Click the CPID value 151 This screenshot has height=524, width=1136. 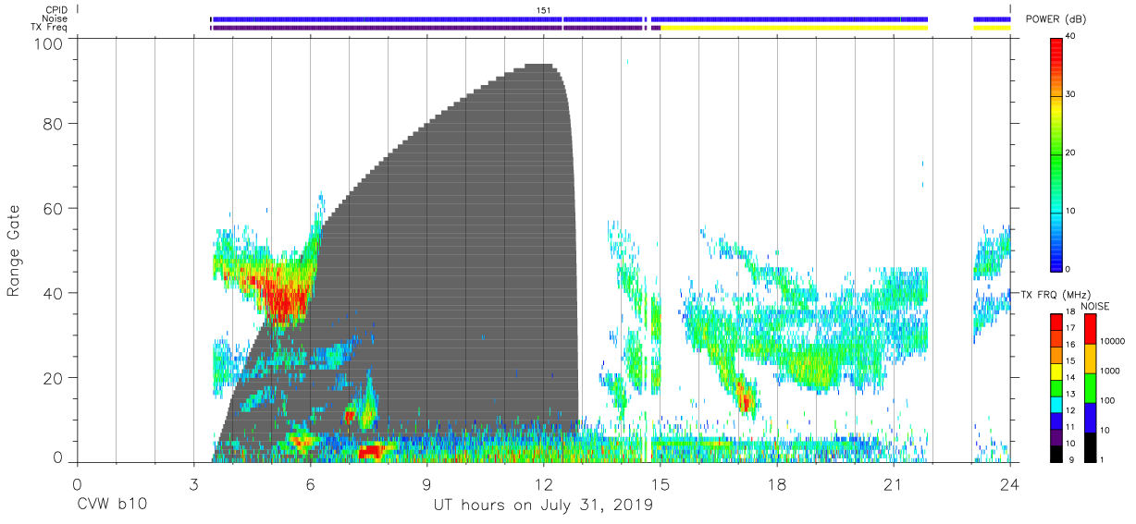544,10
